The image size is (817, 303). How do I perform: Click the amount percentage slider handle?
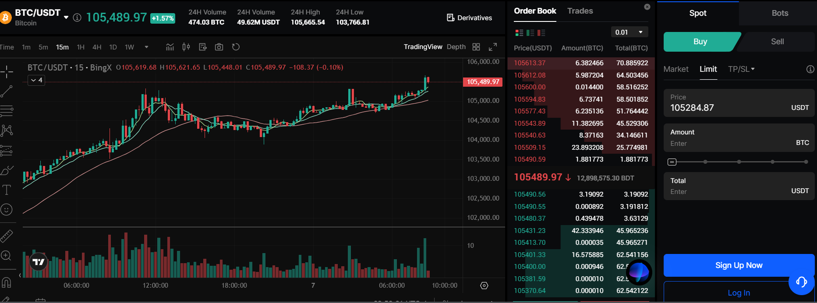[672, 162]
